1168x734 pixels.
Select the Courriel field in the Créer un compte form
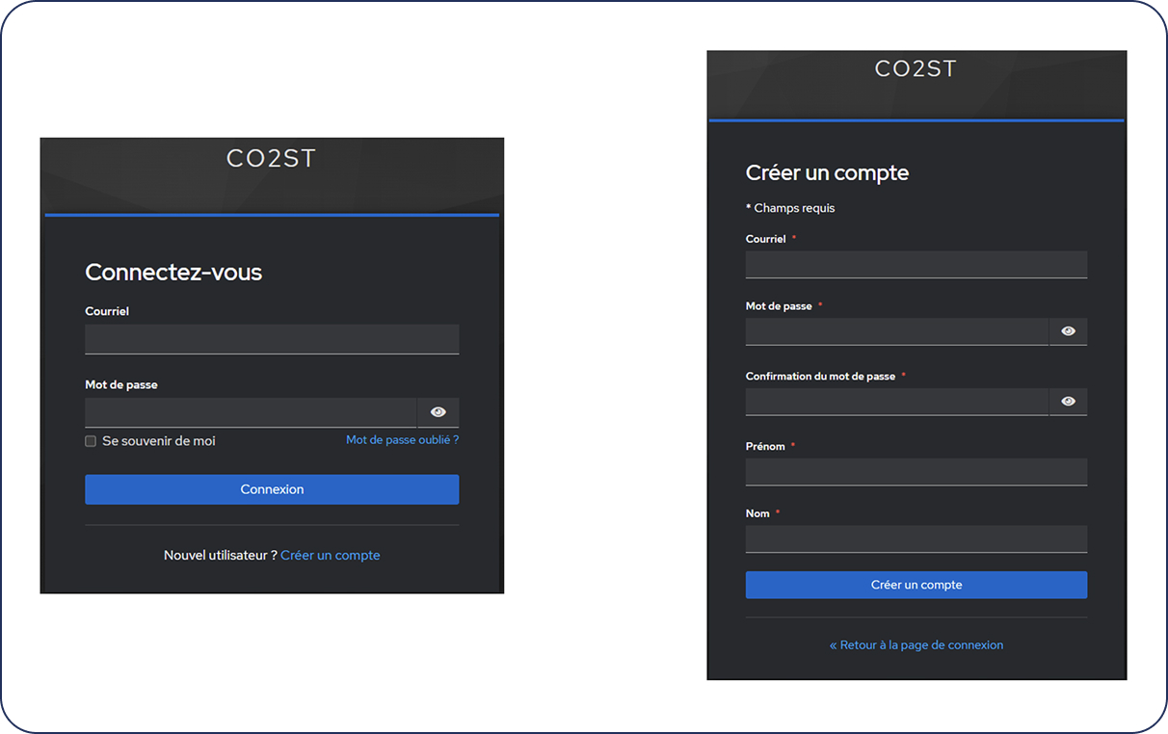coord(916,265)
